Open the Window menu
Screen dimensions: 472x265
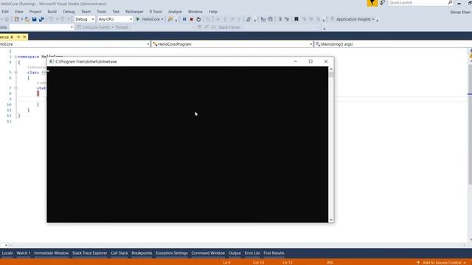[195, 12]
